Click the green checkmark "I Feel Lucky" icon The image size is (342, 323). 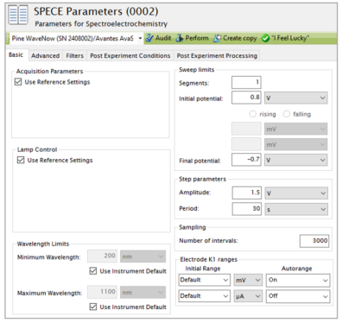point(265,38)
